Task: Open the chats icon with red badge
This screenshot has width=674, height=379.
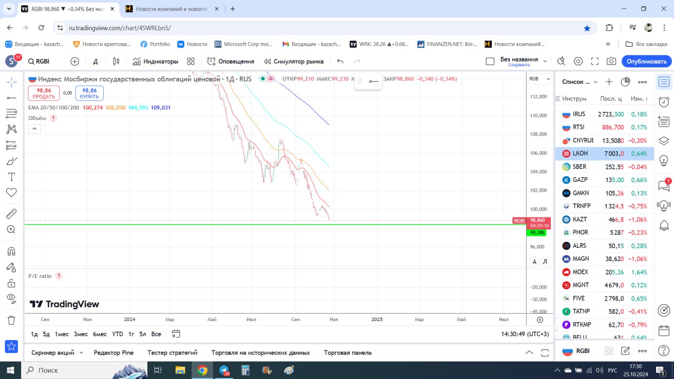Action: [x=664, y=185]
